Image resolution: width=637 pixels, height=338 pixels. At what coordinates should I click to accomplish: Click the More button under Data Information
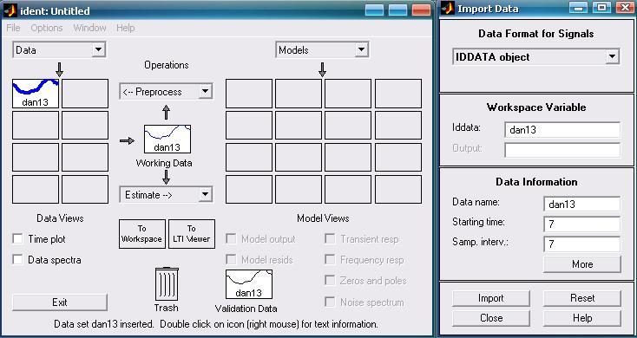[582, 264]
